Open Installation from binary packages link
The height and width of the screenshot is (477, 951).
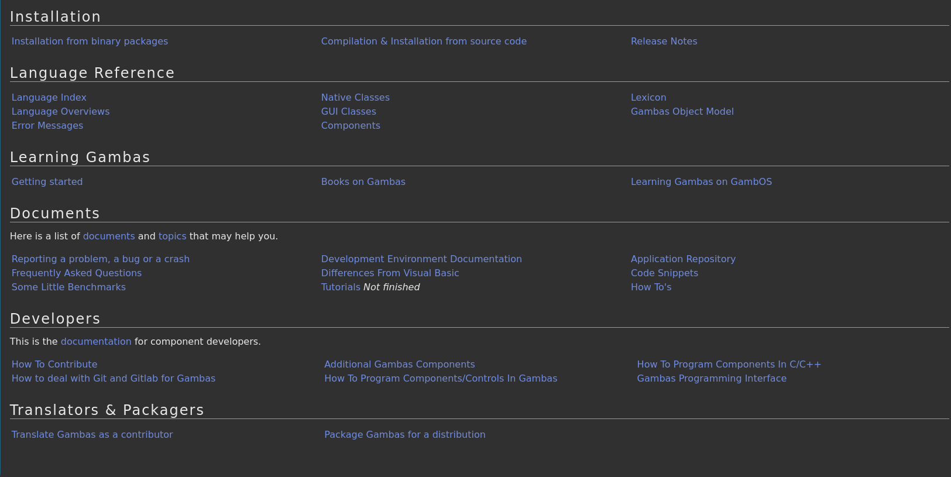90,42
